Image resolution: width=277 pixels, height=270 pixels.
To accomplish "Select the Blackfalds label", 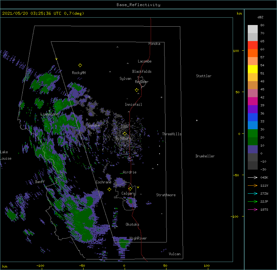I will pyautogui.click(x=142, y=72).
